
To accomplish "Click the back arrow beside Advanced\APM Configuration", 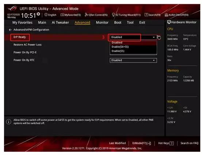I will [10, 30].
